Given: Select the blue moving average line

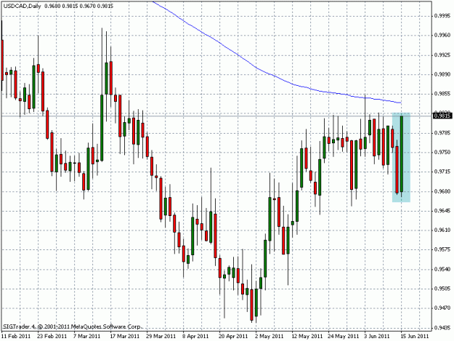Looking at the screenshot, I should pos(256,68).
